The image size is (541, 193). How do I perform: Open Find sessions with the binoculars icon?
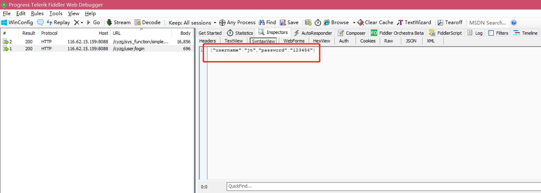point(267,22)
